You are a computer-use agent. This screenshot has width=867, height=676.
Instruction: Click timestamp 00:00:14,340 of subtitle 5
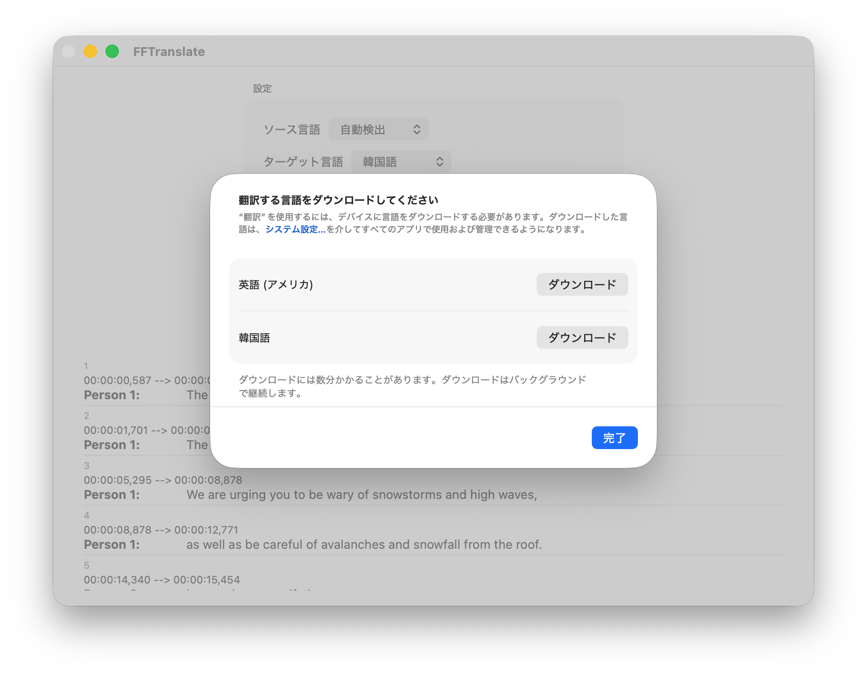click(x=117, y=580)
